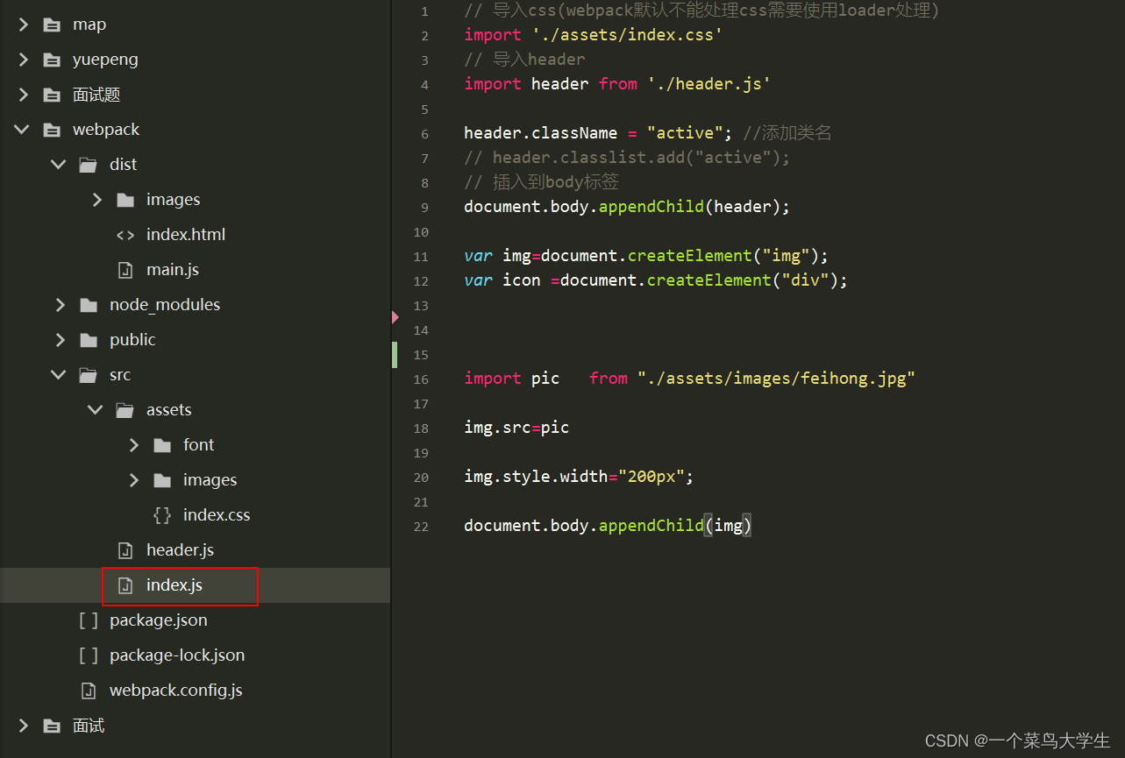Collapse the src folder arrow
This screenshot has height=758, width=1125.
tap(59, 375)
